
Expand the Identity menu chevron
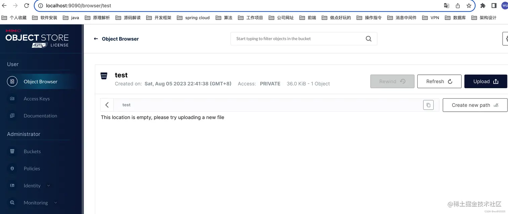click(x=48, y=185)
